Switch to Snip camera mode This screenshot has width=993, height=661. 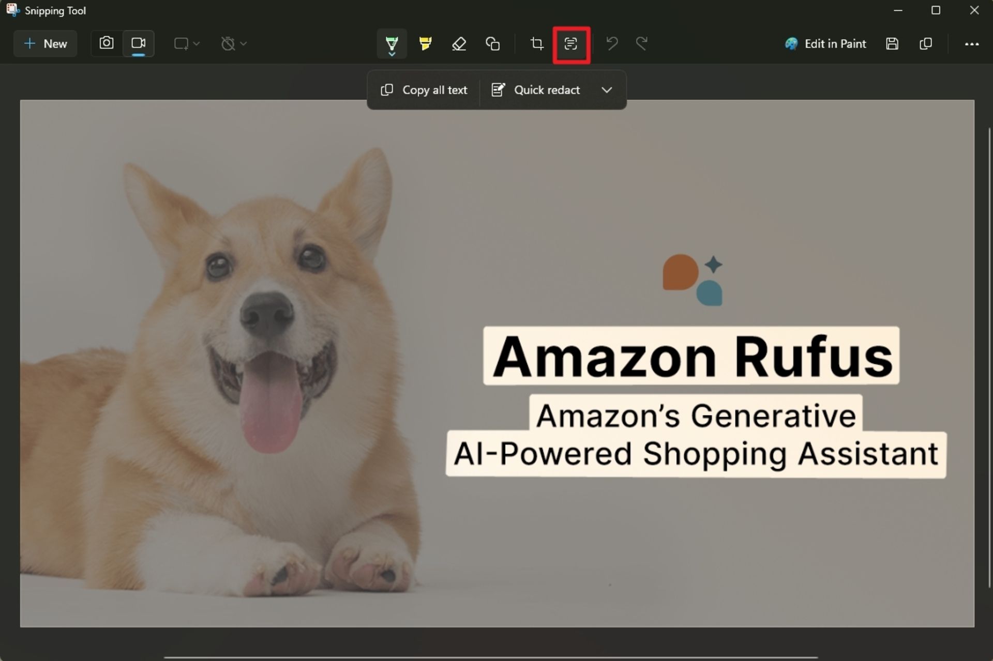107,43
